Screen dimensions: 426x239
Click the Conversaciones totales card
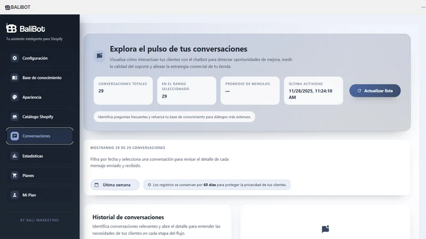click(123, 90)
